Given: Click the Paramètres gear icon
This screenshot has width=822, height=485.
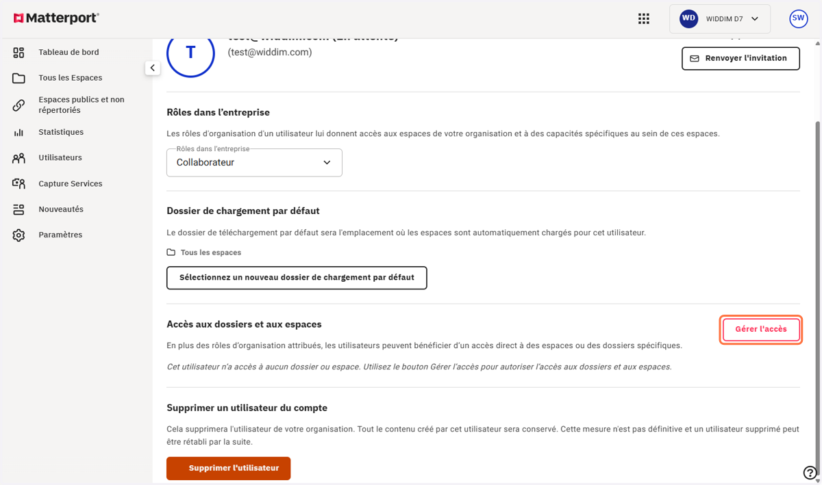Looking at the screenshot, I should pyautogui.click(x=18, y=235).
